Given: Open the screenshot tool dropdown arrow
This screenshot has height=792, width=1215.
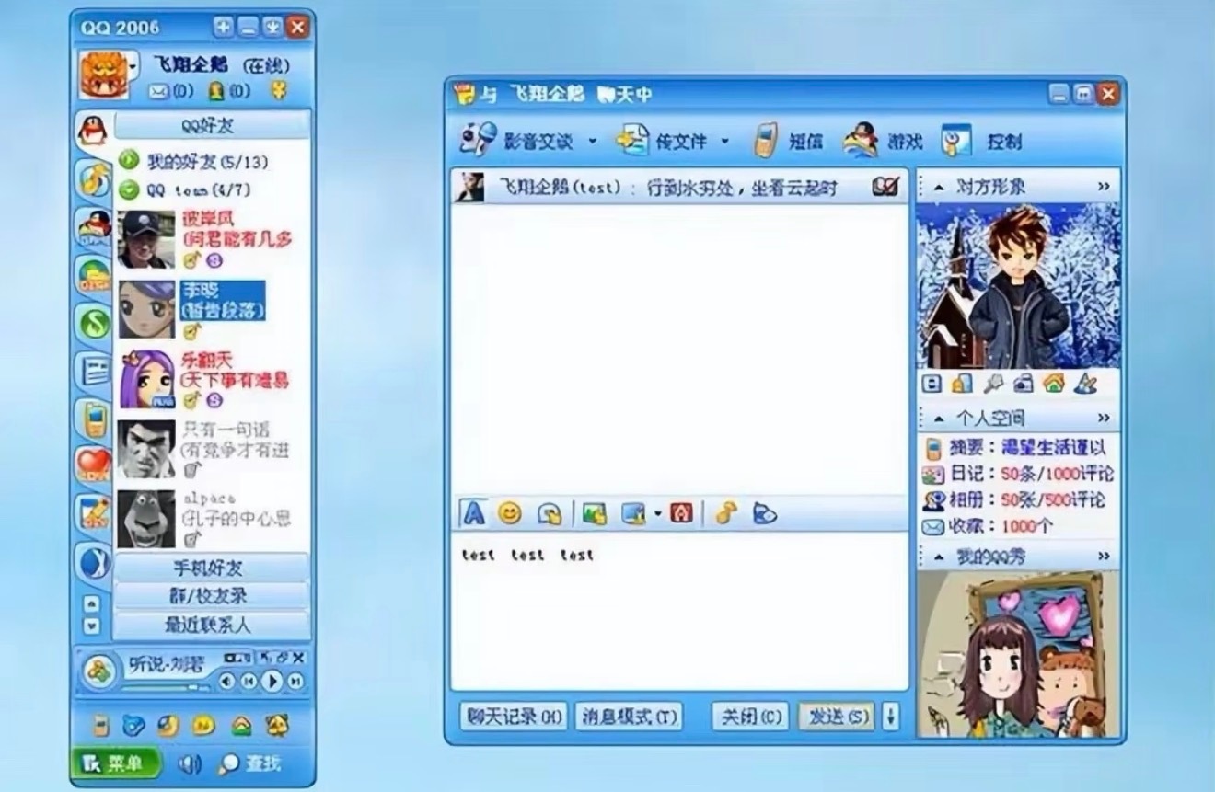Looking at the screenshot, I should click(658, 513).
